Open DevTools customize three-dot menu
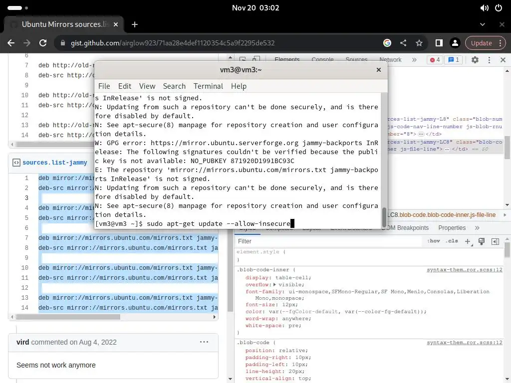511x383 pixels. (x=489, y=60)
